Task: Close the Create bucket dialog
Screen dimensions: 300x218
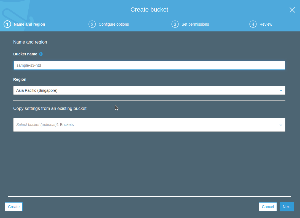Action: point(292,10)
